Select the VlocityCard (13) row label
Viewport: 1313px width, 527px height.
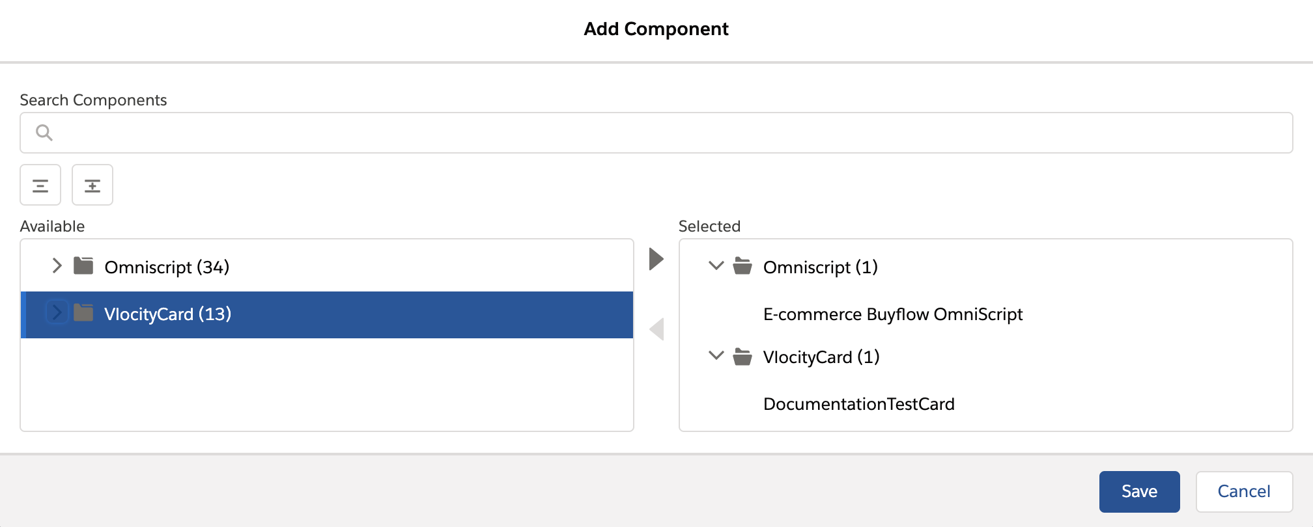[168, 314]
